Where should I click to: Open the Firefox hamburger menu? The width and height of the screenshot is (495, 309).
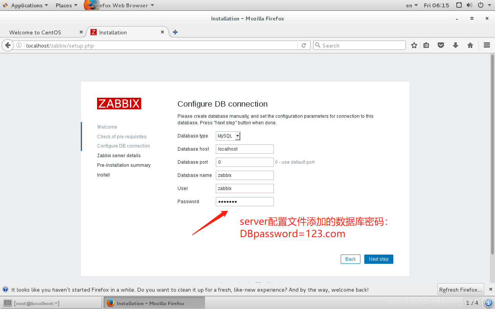487,46
